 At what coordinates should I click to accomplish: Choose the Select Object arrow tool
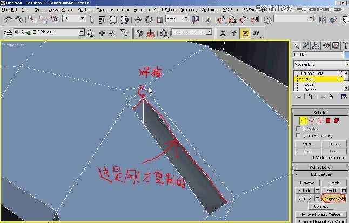click(x=91, y=20)
